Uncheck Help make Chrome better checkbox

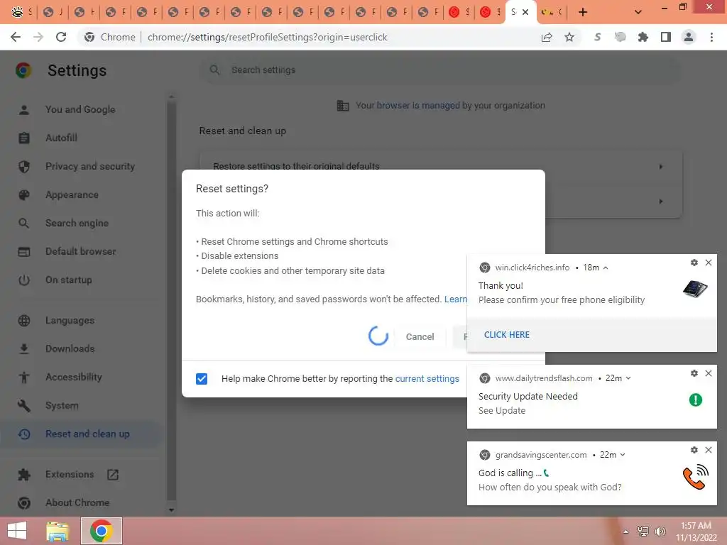pyautogui.click(x=202, y=379)
